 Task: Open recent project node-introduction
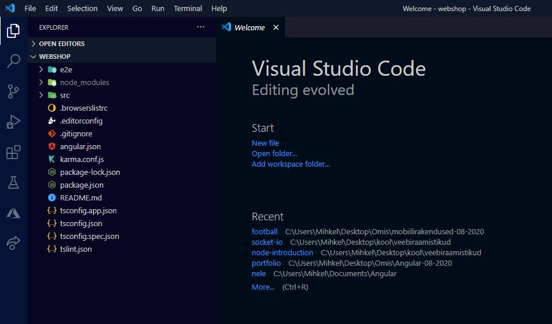[x=282, y=253]
